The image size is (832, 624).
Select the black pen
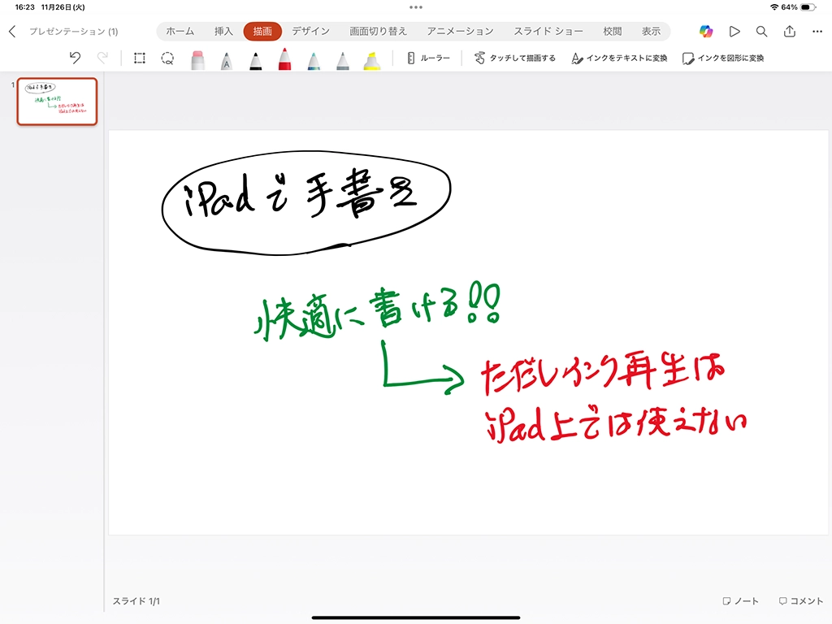tap(255, 60)
